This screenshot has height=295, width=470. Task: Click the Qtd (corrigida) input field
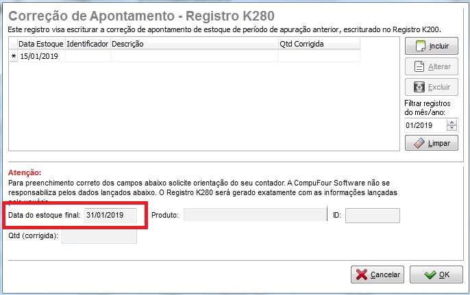(99, 236)
